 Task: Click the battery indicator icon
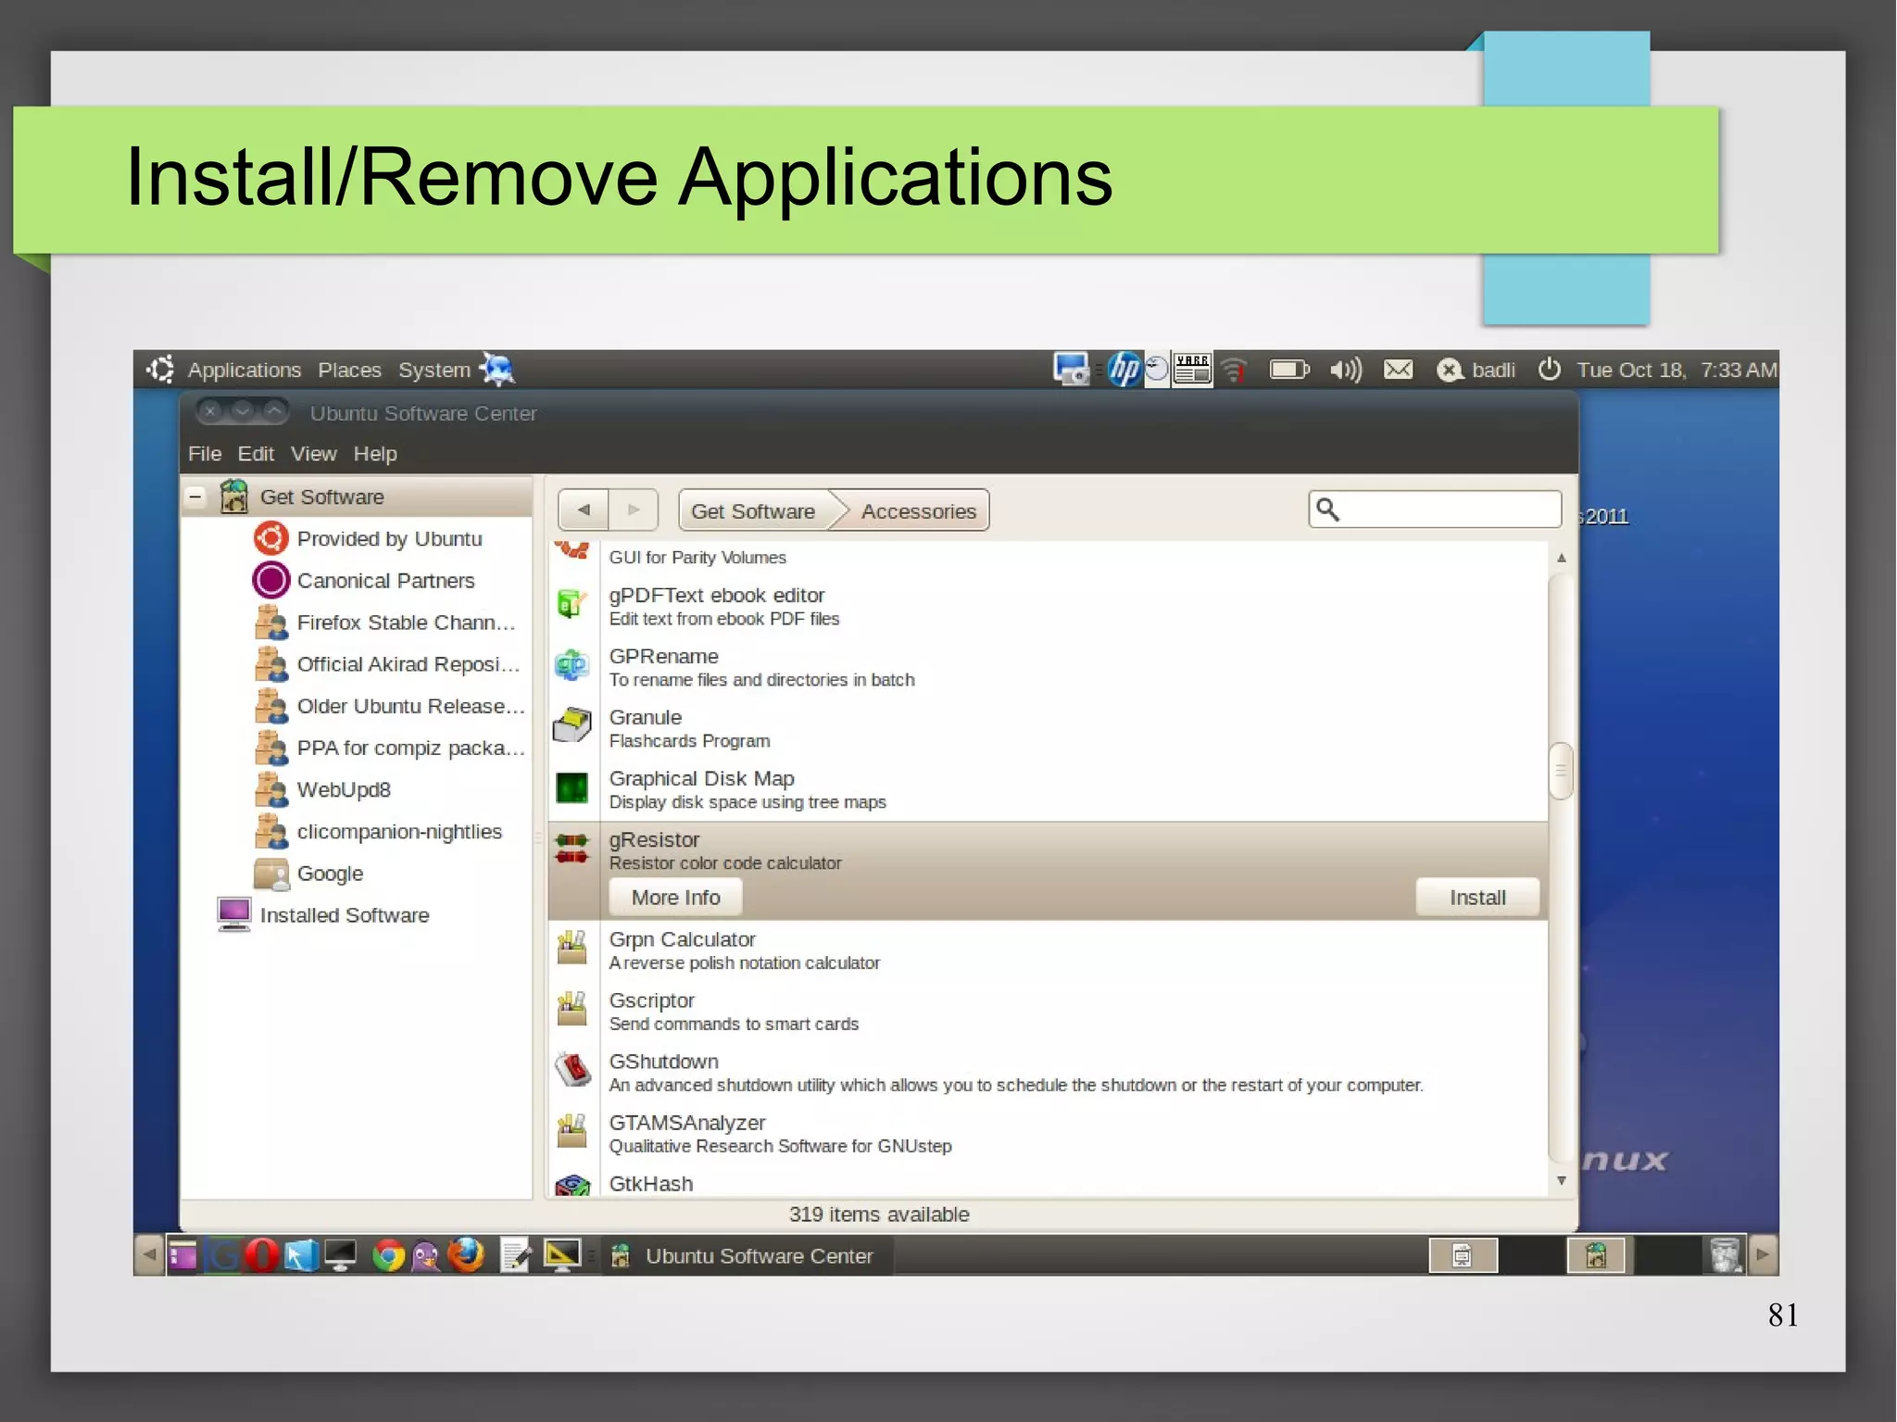point(1288,370)
